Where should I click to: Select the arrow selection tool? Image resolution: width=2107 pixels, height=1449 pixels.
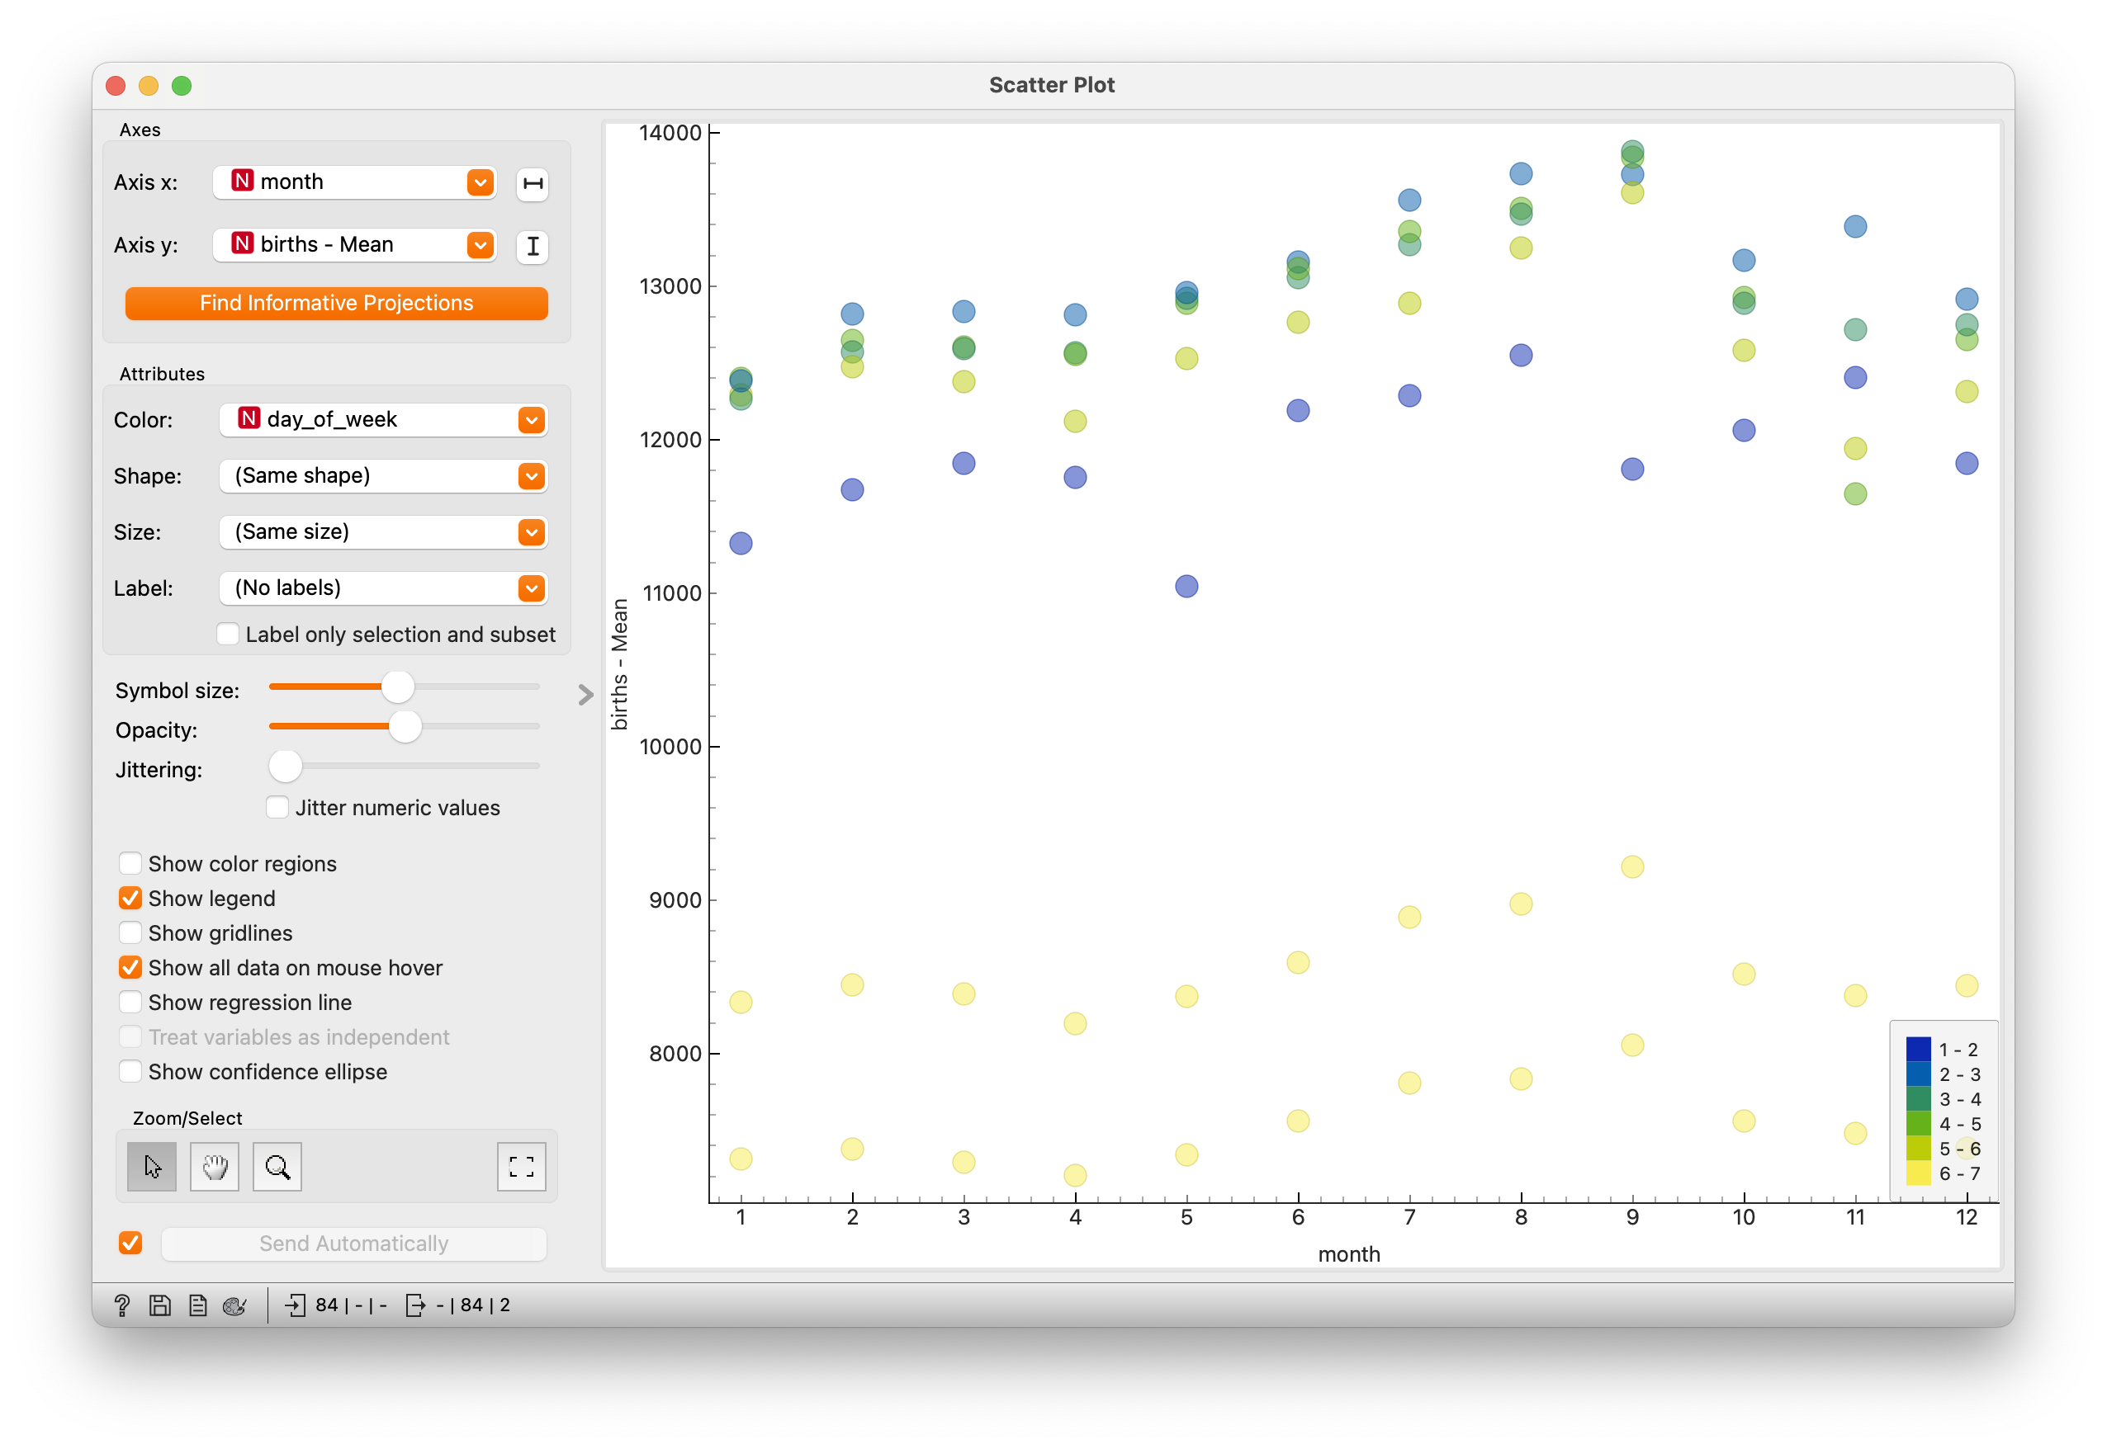click(x=152, y=1167)
